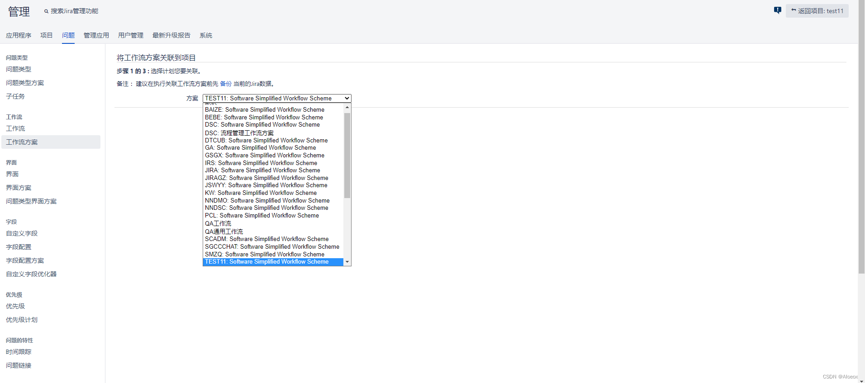Image resolution: width=865 pixels, height=383 pixels.
Task: Click the feedback speech bubble icon
Action: [x=777, y=10]
